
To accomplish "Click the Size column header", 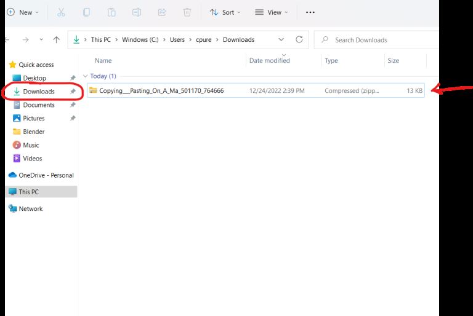I will click(x=394, y=60).
